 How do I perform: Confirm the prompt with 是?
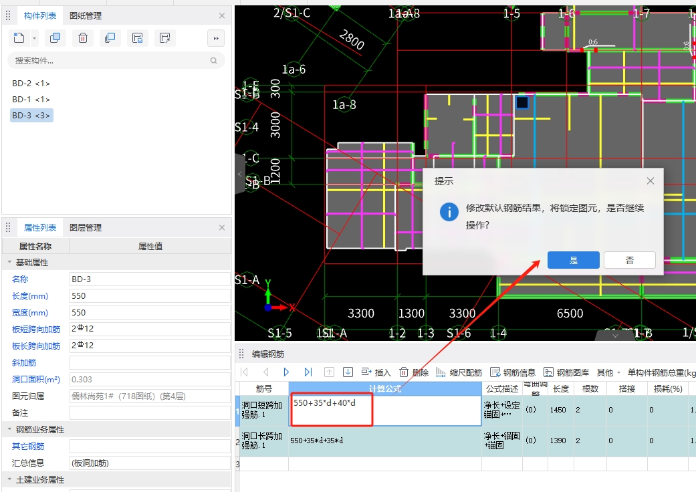coord(574,260)
